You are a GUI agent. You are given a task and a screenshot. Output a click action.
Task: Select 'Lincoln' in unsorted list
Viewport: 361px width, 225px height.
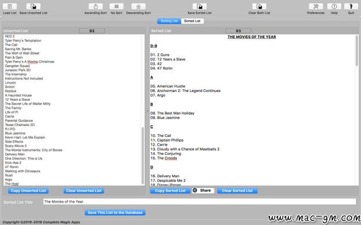point(10,83)
